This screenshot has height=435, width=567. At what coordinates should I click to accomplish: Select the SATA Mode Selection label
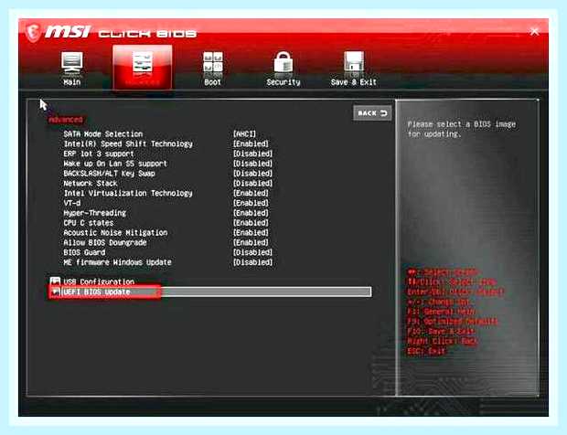point(103,134)
